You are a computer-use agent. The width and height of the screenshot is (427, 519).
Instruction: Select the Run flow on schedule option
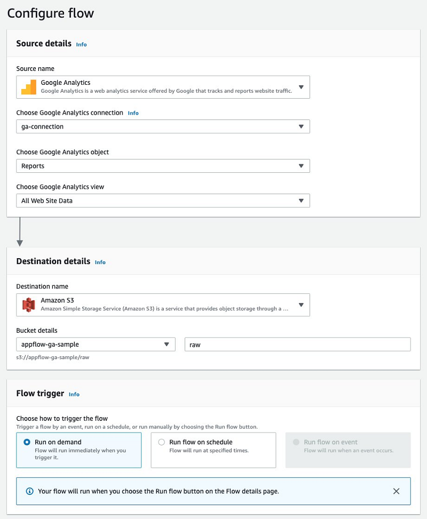tap(162, 442)
